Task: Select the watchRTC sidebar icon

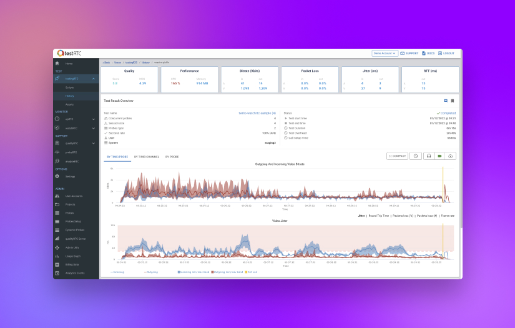Action: tap(57, 128)
